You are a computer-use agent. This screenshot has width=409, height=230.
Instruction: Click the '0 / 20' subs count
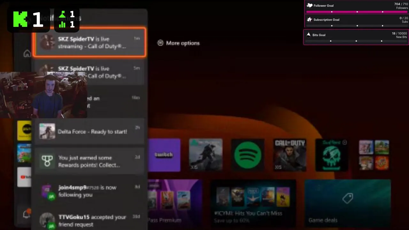click(404, 18)
